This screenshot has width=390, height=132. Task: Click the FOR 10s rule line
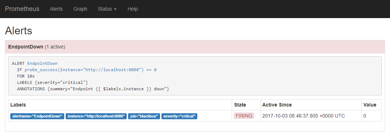[26, 76]
